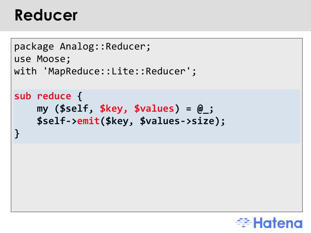Click the red $values variable in declaration

coord(154,109)
